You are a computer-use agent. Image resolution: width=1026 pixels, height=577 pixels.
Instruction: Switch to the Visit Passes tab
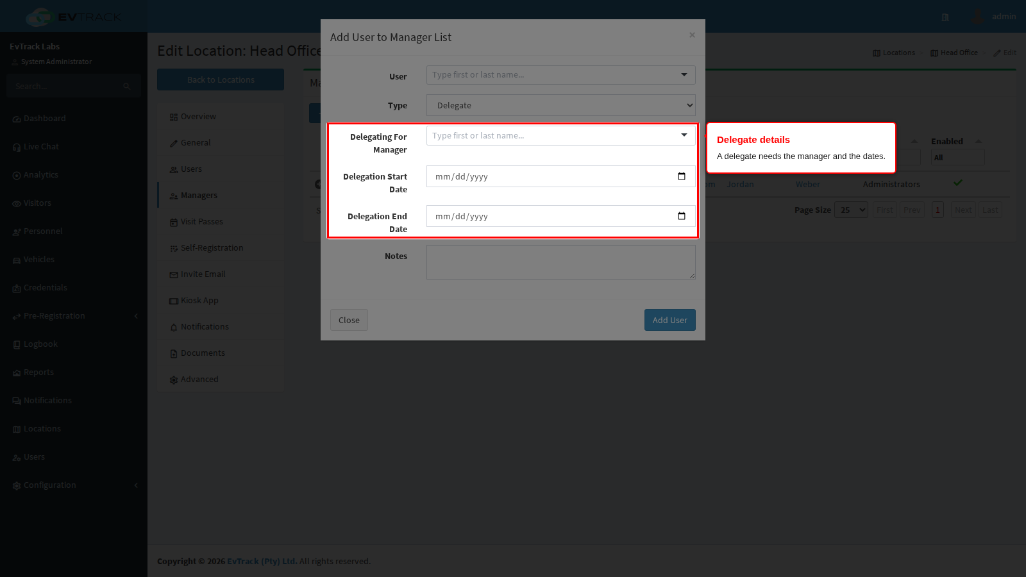click(202, 222)
